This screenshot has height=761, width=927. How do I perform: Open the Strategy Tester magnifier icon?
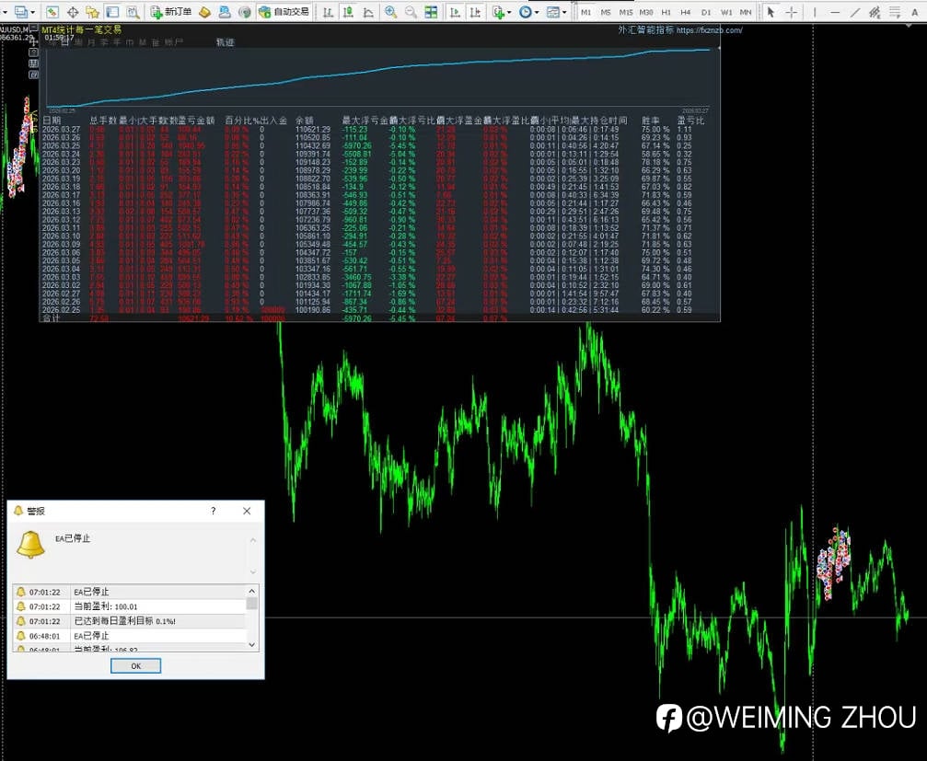pyautogui.click(x=133, y=12)
